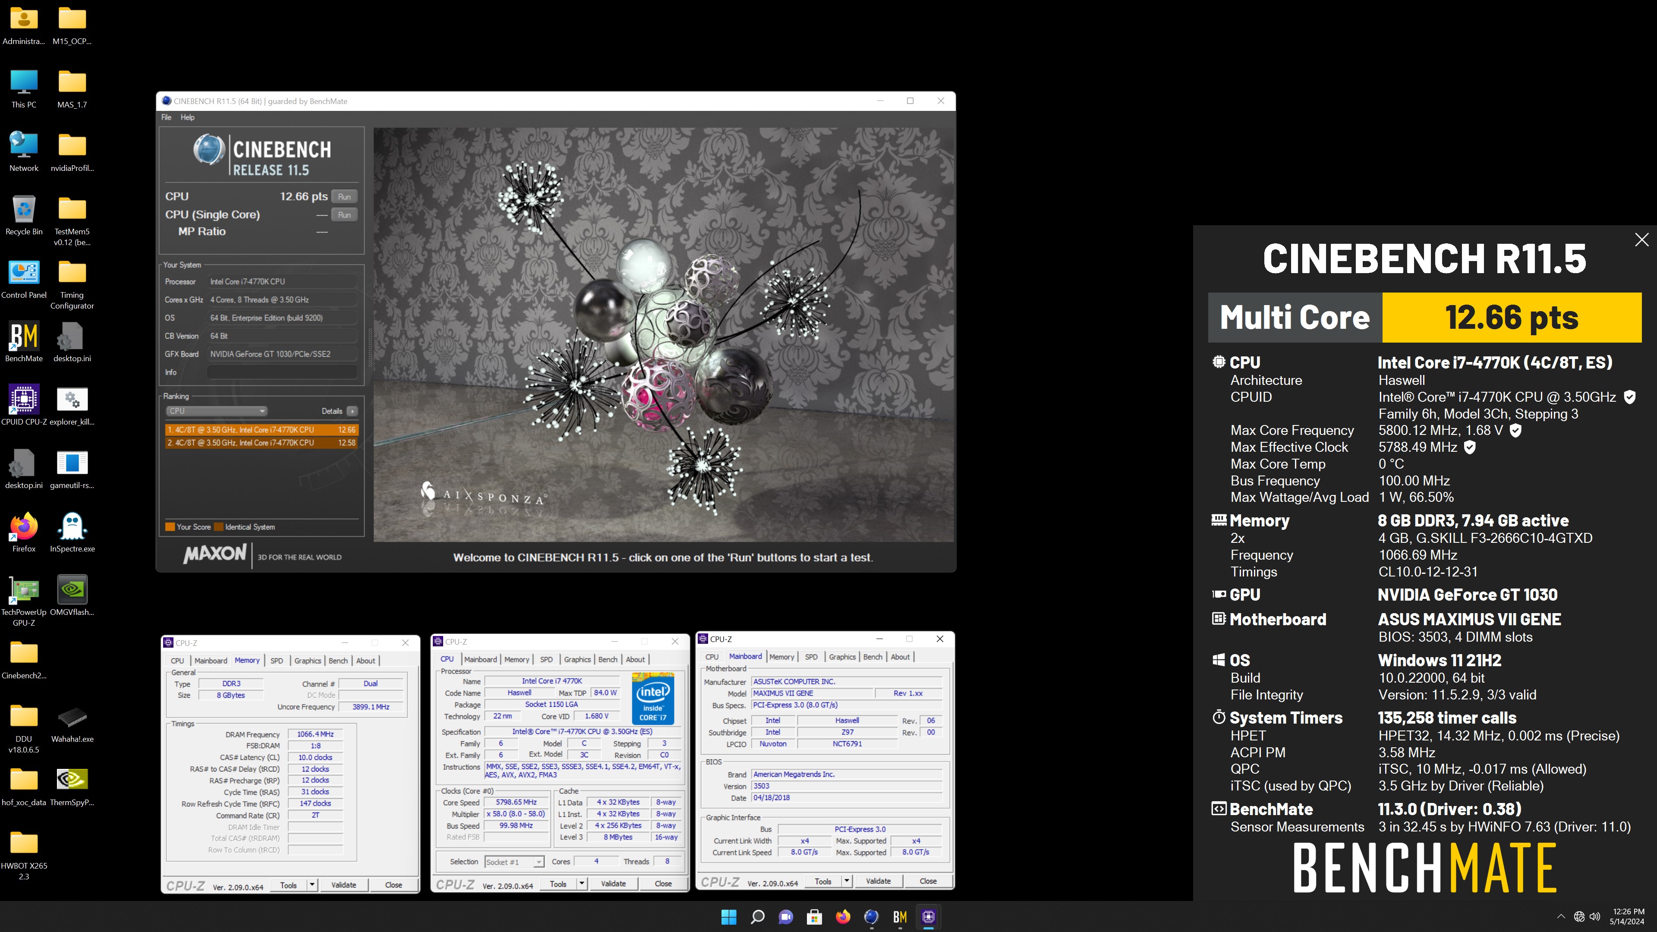Select Memory tab in CPU tab CPU-Z window
The width and height of the screenshot is (1657, 932).
(x=517, y=659)
